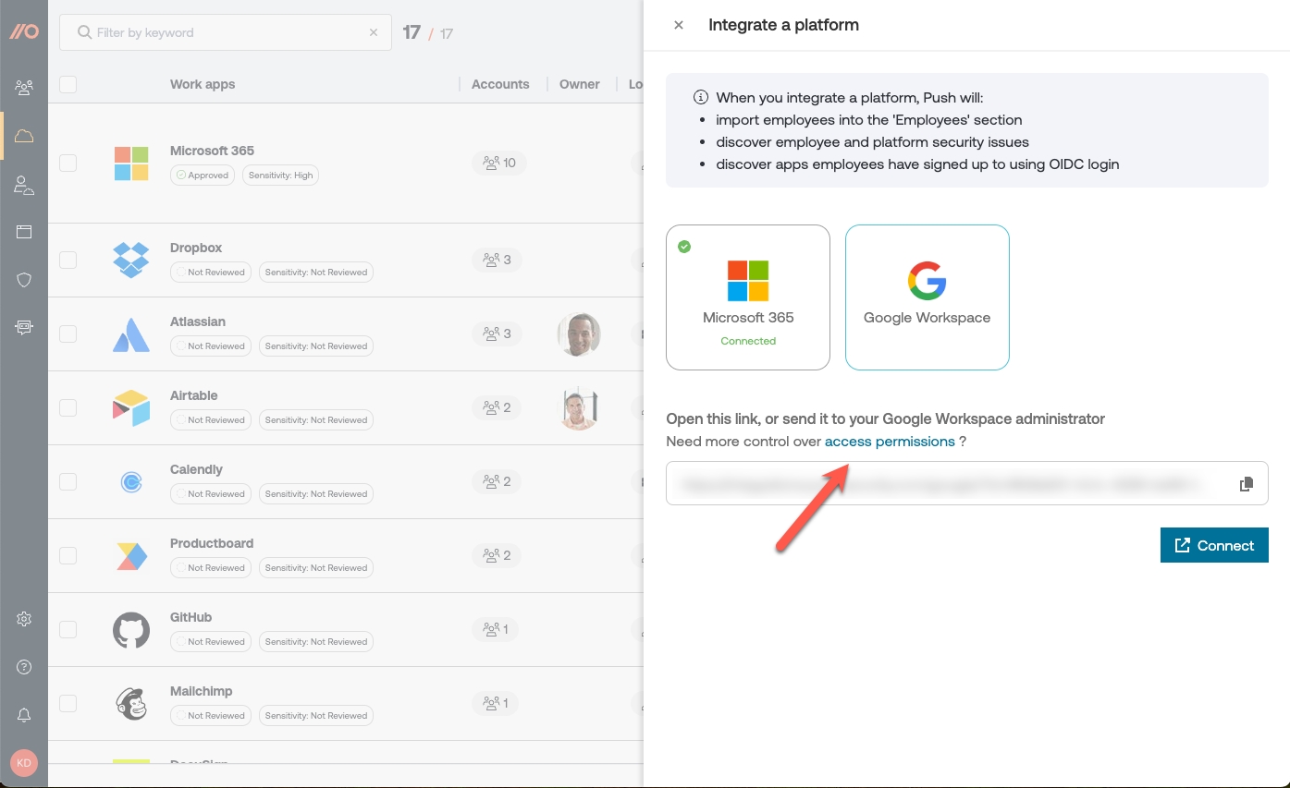Tick the select-all checkbox in the header
The image size is (1290, 788).
(68, 84)
